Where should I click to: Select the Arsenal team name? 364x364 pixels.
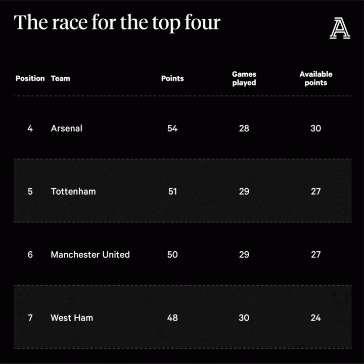point(66,128)
